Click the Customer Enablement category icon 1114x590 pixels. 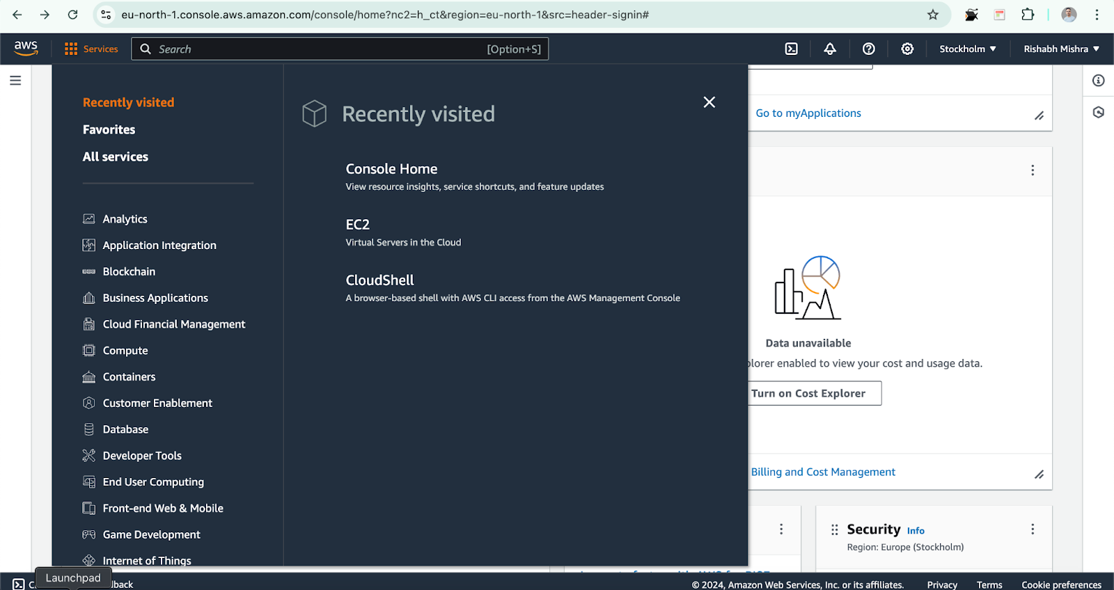(x=89, y=403)
